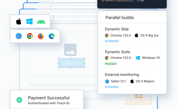Select the Chrome browser icon in browser card

tap(30, 36)
